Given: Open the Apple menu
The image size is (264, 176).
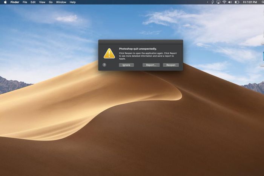Looking at the screenshot, I should (x=5, y=2).
